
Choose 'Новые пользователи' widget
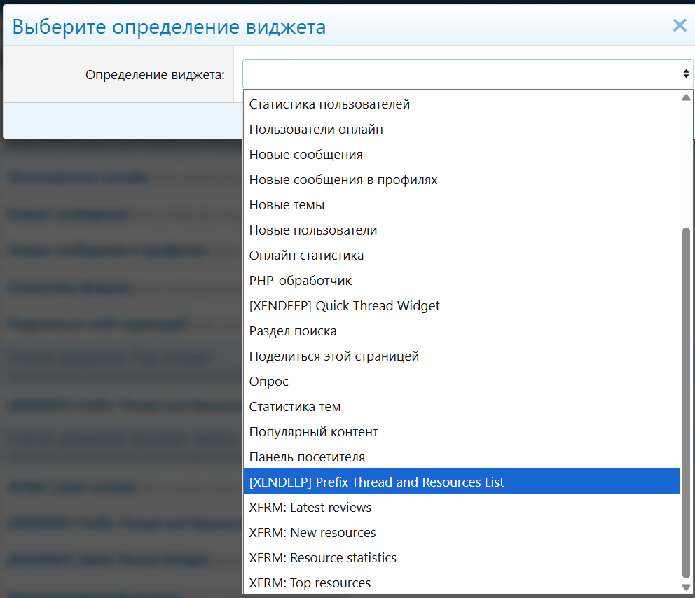313,230
